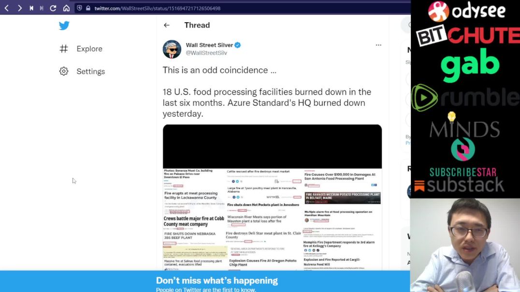The height and width of the screenshot is (292, 520).
Task: Go back using Thread arrow
Action: click(166, 25)
